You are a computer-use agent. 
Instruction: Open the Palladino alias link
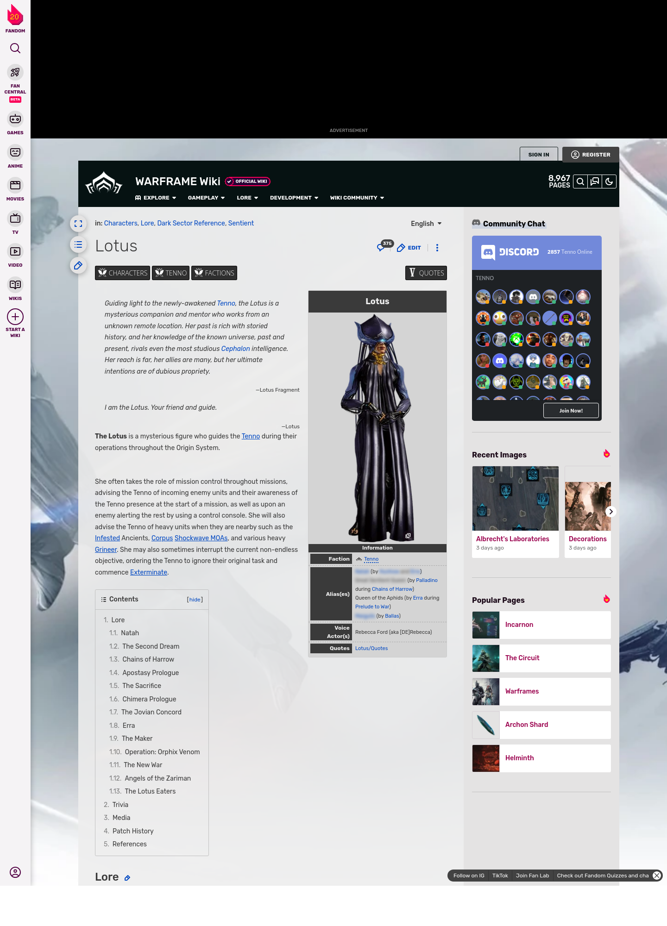click(x=427, y=580)
